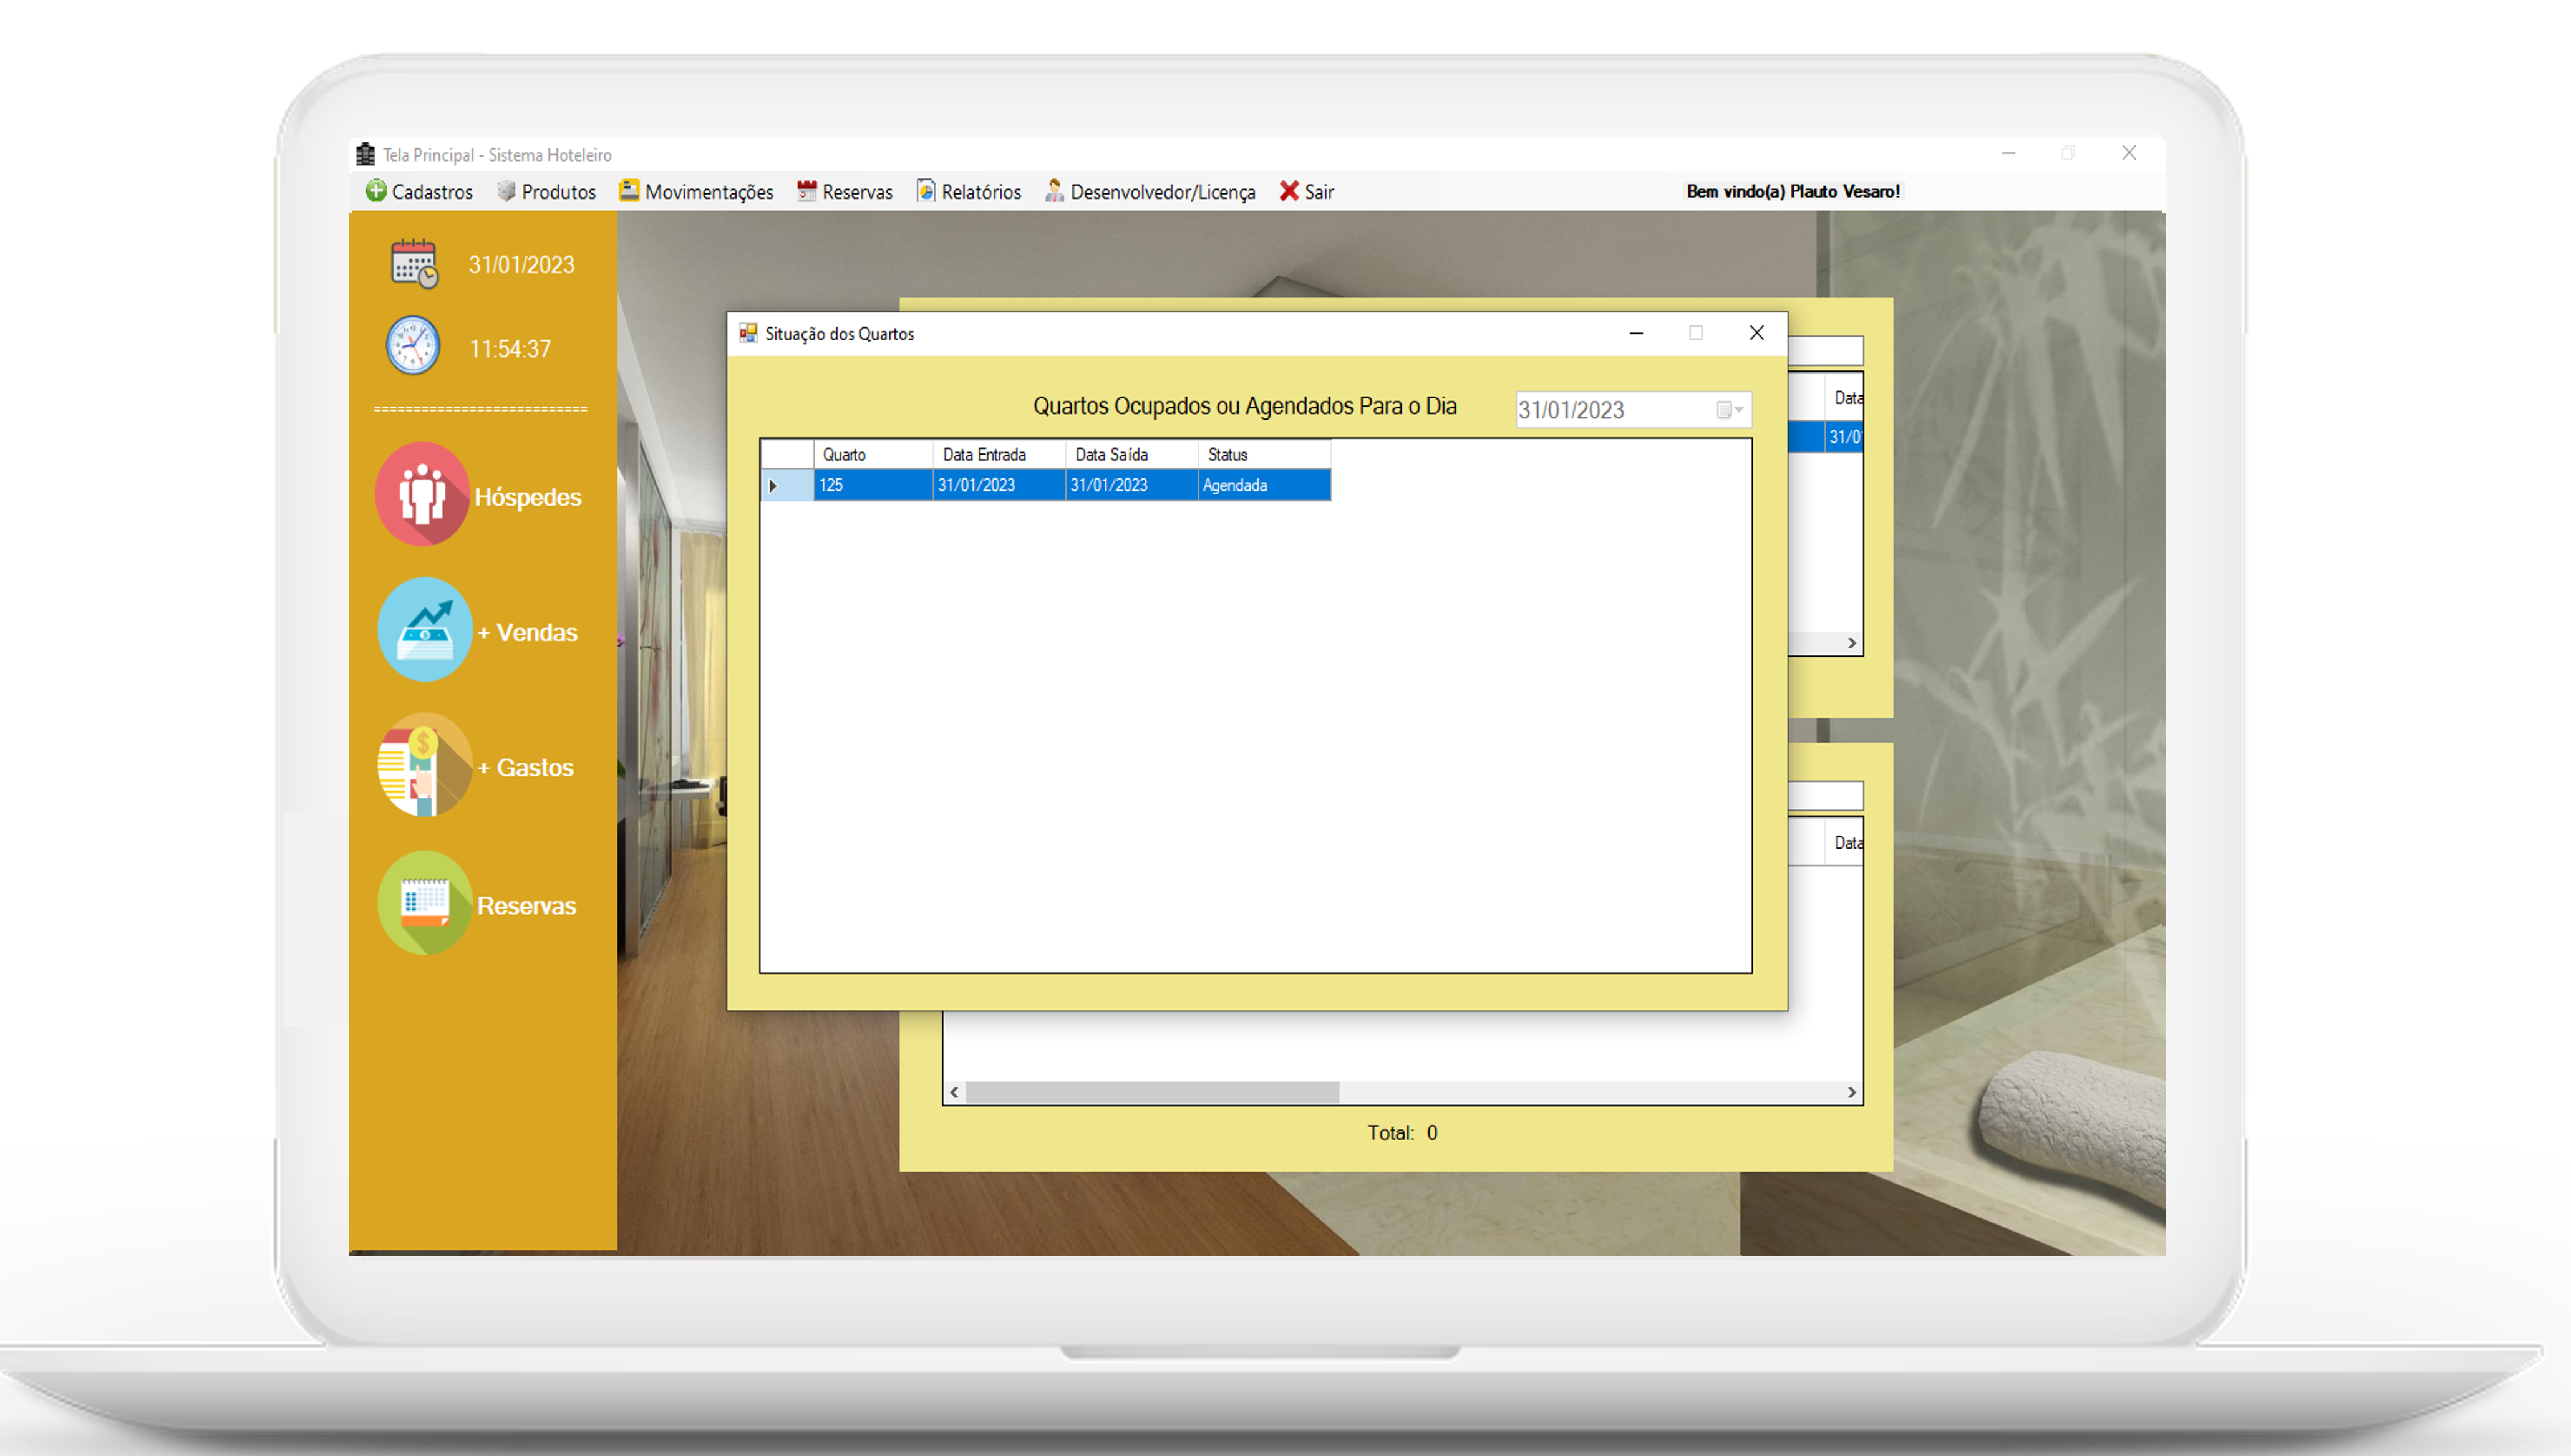Click the sidebar date text 31/01/2023
This screenshot has width=2571, height=1456.
[x=521, y=264]
